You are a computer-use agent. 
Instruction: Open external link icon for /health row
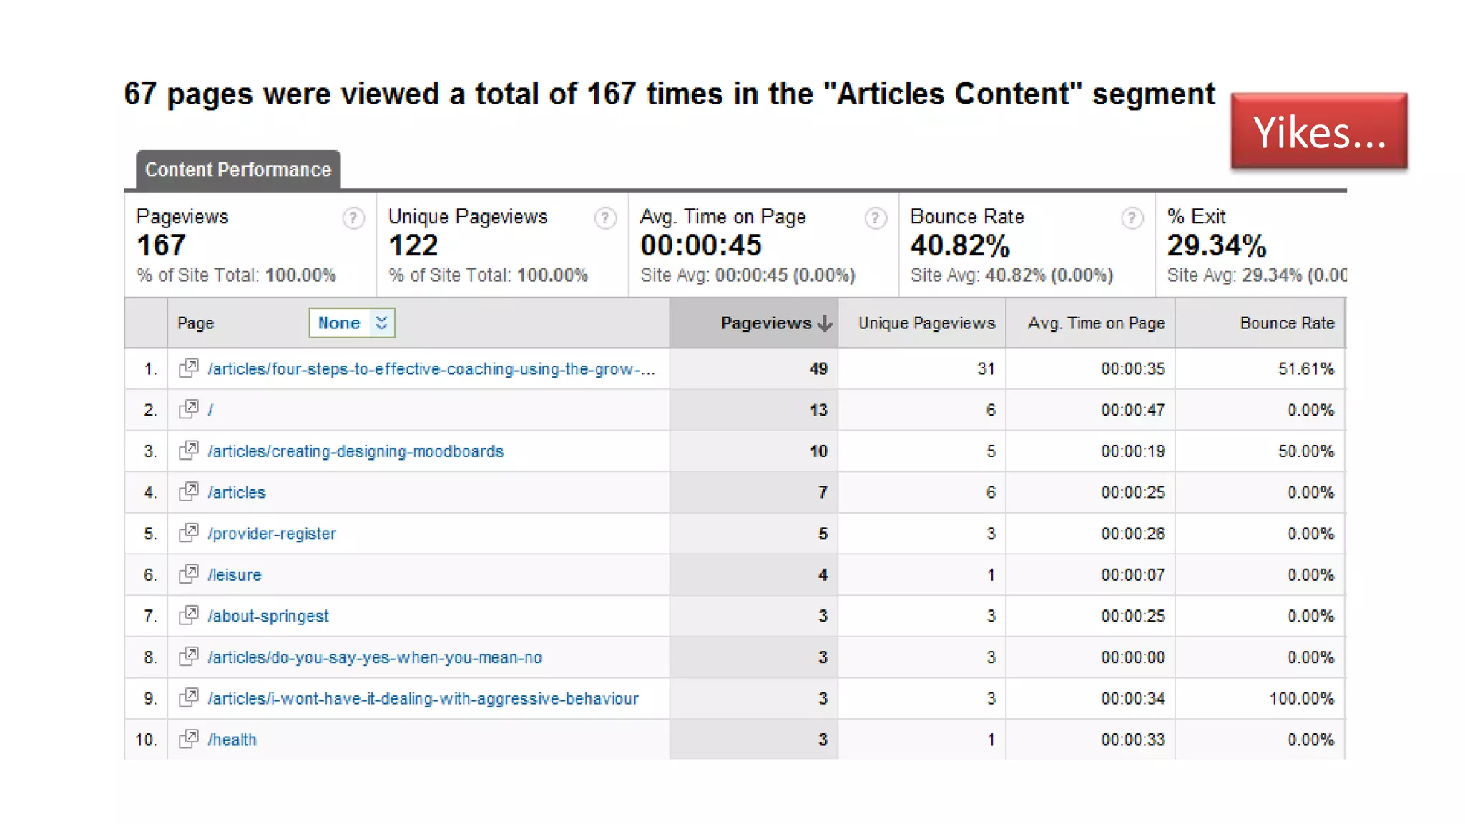pyautogui.click(x=189, y=739)
